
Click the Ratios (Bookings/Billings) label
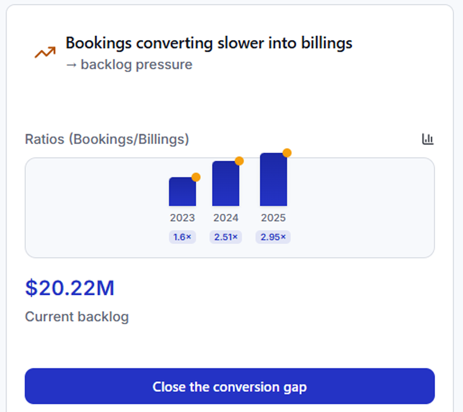107,139
